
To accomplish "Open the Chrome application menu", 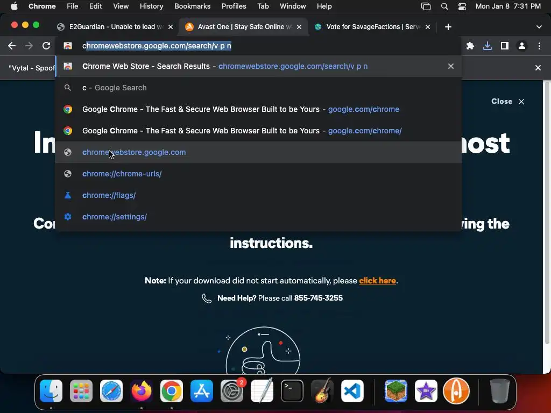I will point(42,6).
